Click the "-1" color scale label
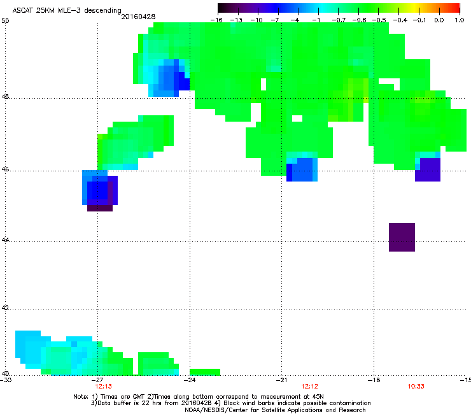 pyautogui.click(x=316, y=20)
